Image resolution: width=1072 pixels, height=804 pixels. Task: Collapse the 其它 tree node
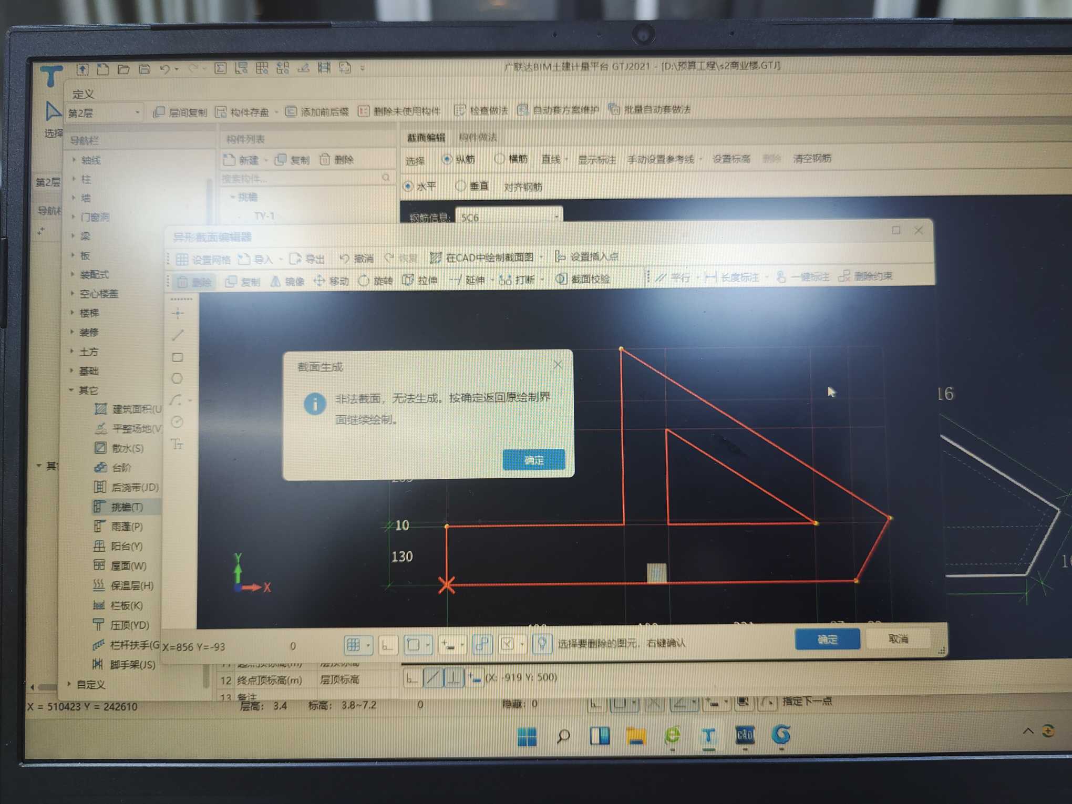click(71, 390)
